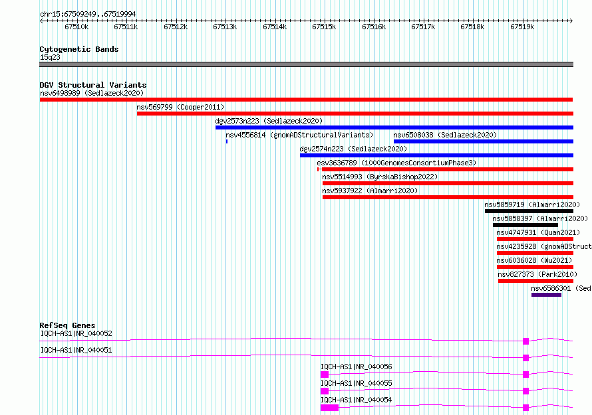
Task: Click the DGV Structural Variants track title
Action: coord(93,85)
